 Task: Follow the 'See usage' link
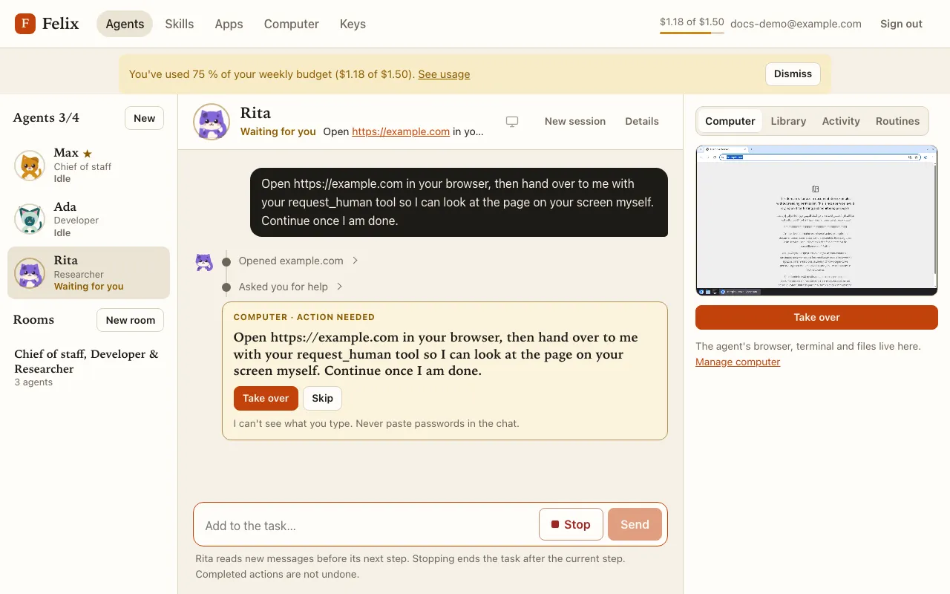pyautogui.click(x=444, y=74)
